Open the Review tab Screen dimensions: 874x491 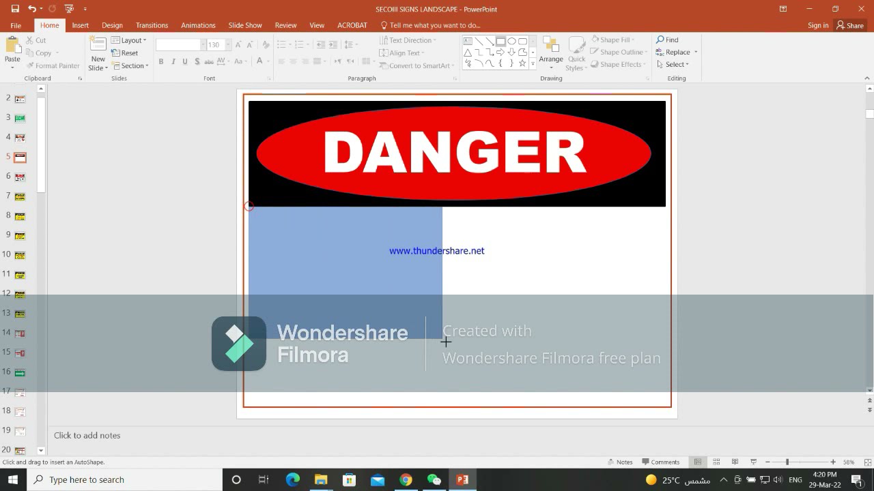coord(285,25)
